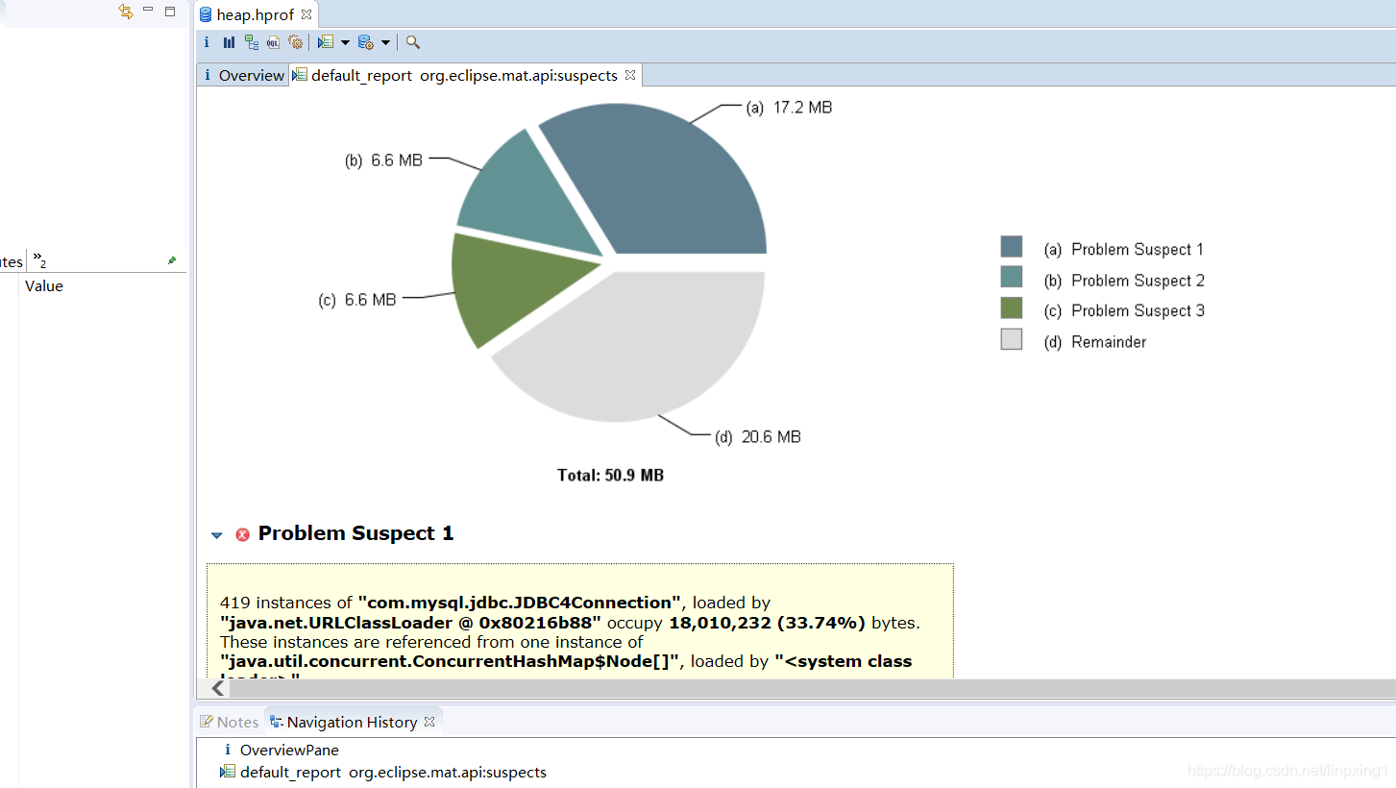This screenshot has height=788, width=1396.
Task: Click the Problem Suspect 2 legend swatch
Action: tap(1011, 277)
